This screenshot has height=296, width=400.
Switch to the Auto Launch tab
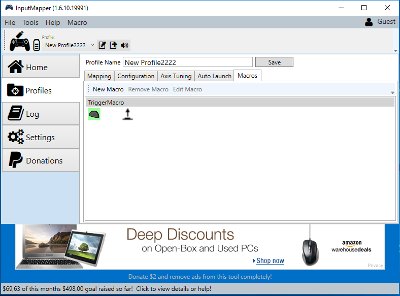pyautogui.click(x=214, y=76)
